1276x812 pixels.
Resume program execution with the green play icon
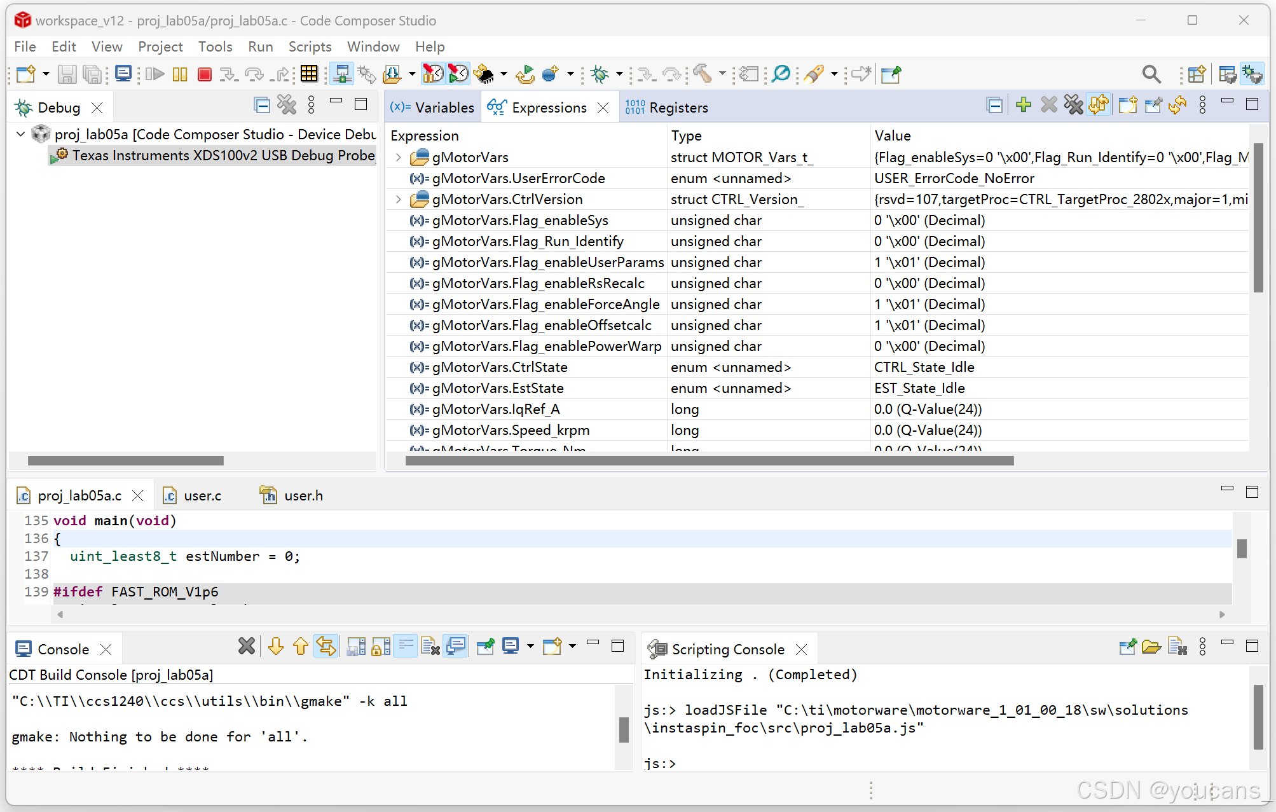point(154,74)
